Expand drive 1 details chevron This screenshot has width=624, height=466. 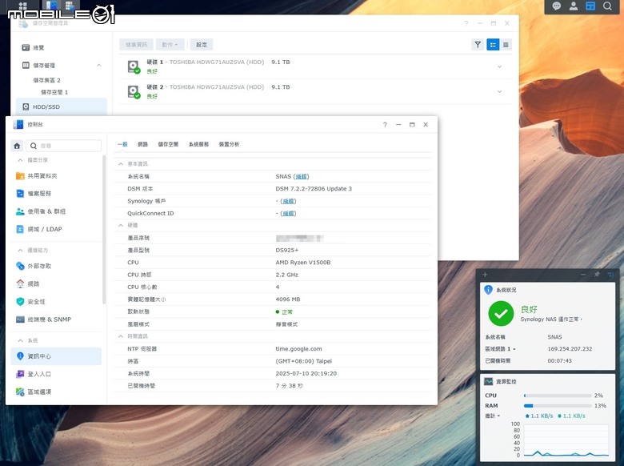pyautogui.click(x=499, y=66)
